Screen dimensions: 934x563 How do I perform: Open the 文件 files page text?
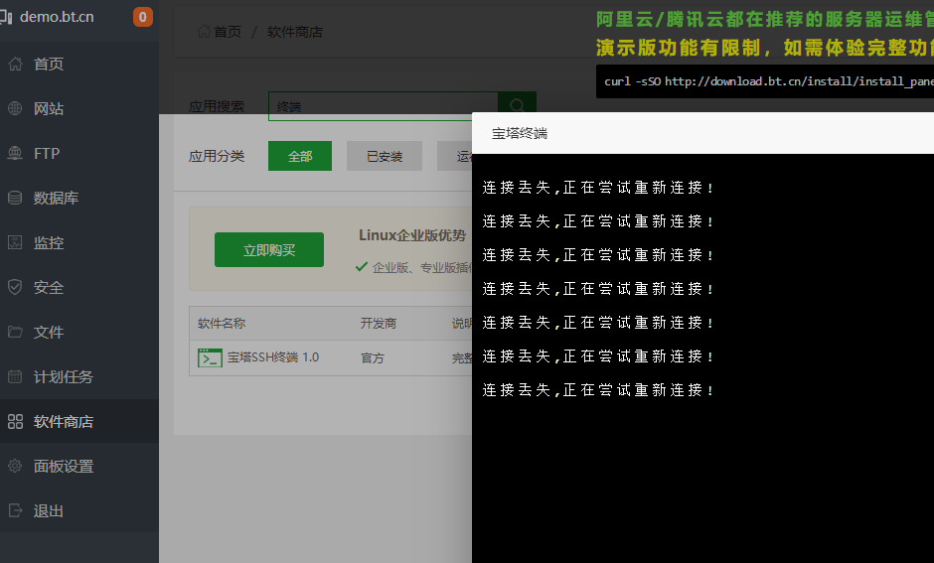tap(49, 332)
